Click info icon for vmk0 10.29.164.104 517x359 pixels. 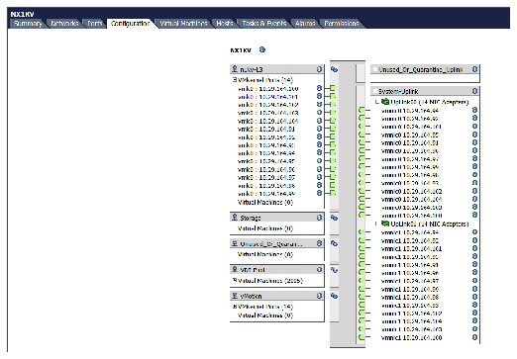click(x=319, y=121)
